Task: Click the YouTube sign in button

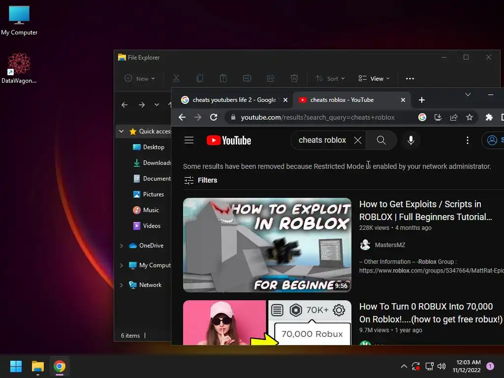Action: [x=493, y=140]
